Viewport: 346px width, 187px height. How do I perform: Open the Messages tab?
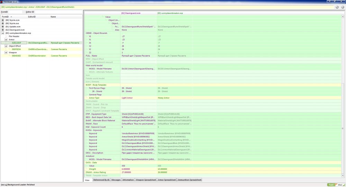pyautogui.click(x=116, y=180)
